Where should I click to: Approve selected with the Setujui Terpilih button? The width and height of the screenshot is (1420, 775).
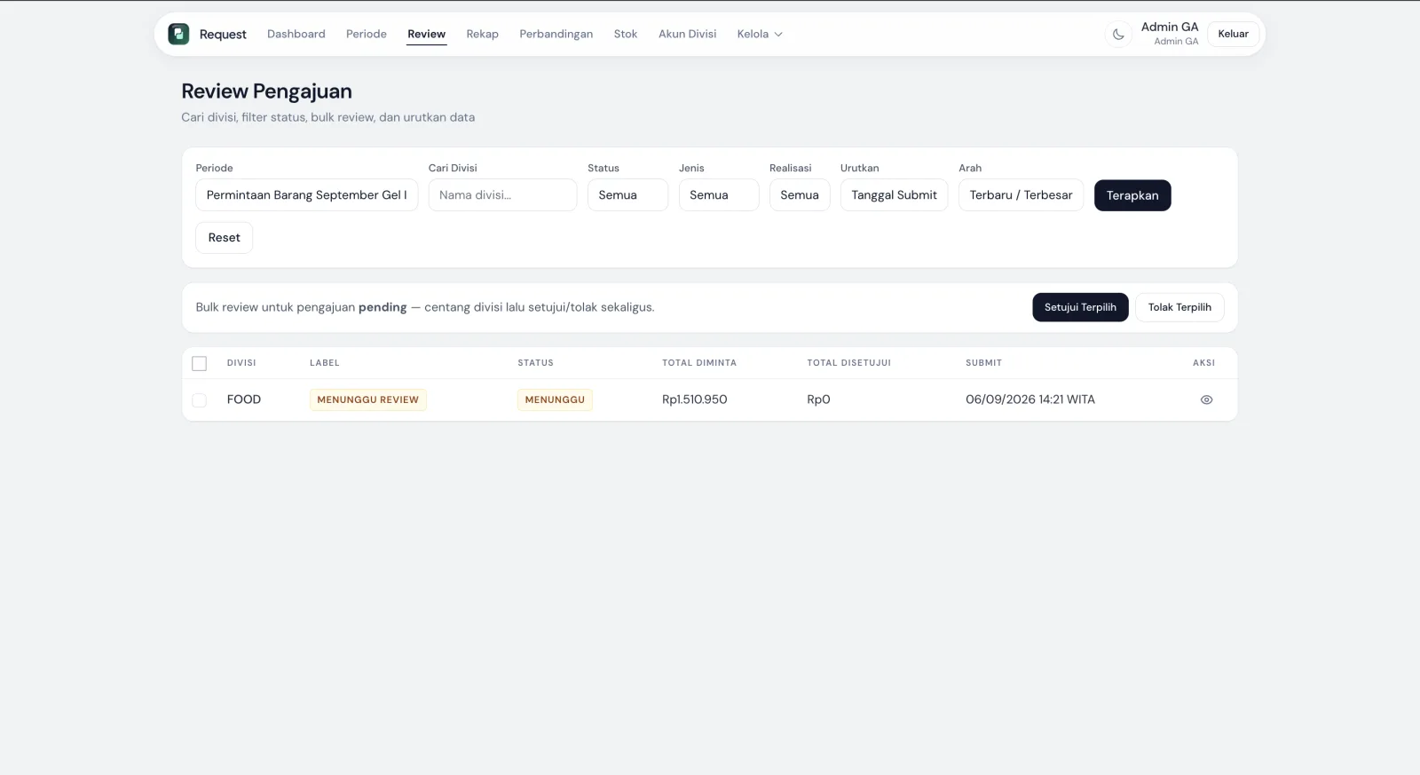(1080, 307)
